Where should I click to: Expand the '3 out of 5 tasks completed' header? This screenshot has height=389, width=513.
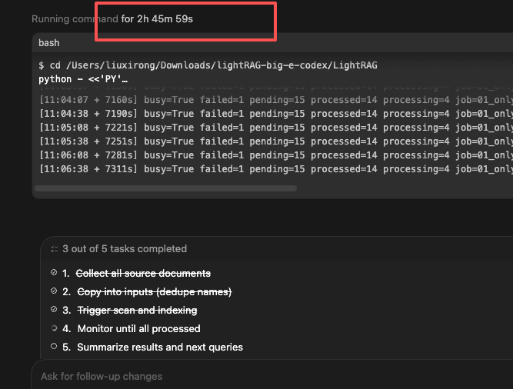point(125,249)
